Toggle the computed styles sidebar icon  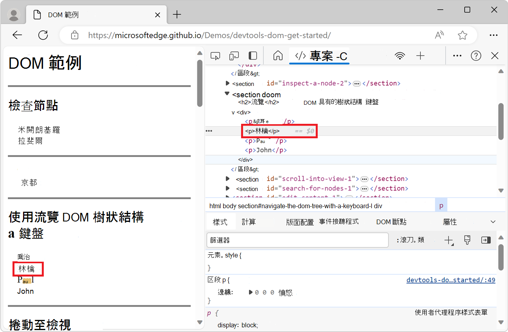tap(486, 240)
